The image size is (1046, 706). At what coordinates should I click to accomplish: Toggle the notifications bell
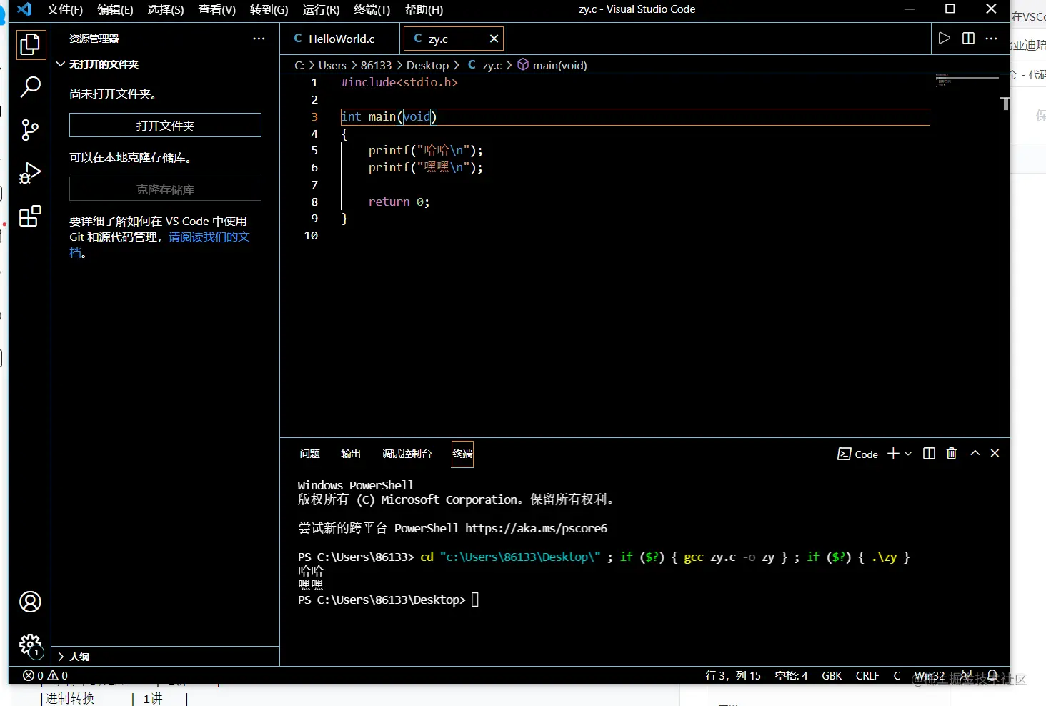coord(993,675)
